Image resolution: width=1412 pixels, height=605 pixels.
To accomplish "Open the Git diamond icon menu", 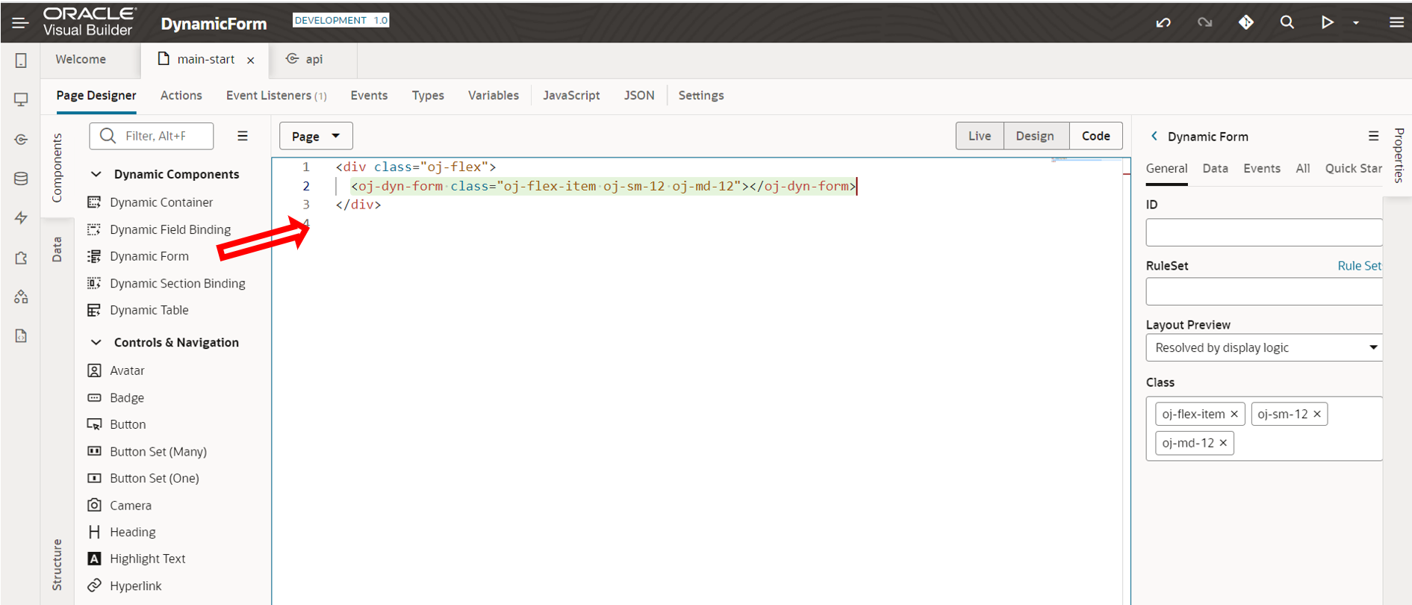I will 1245,22.
